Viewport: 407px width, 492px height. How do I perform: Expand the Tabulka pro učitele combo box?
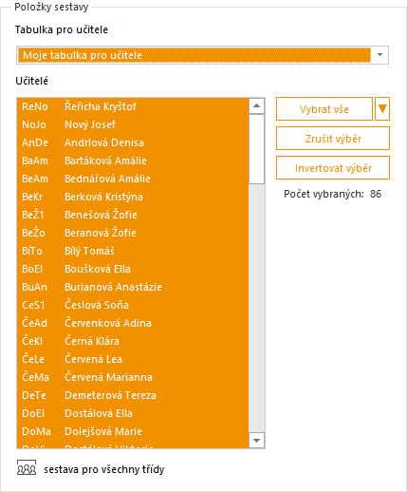click(379, 55)
